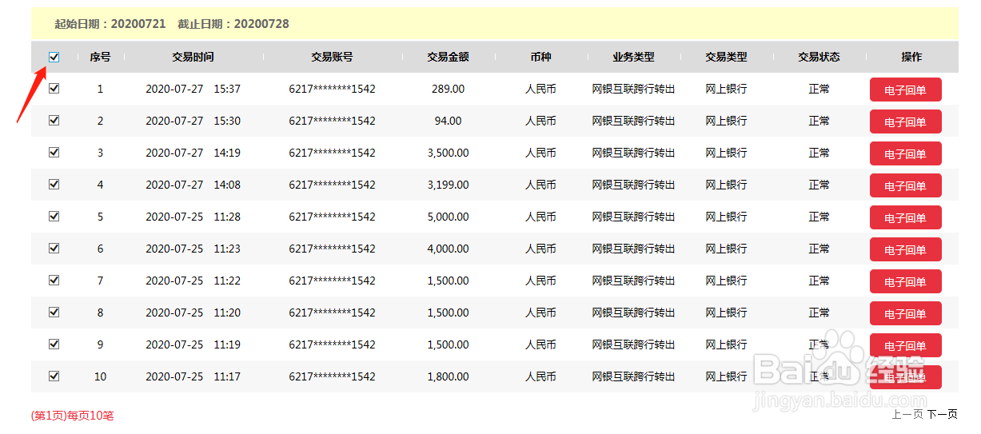
Task: Click the 交易时间 column header
Action: click(193, 57)
